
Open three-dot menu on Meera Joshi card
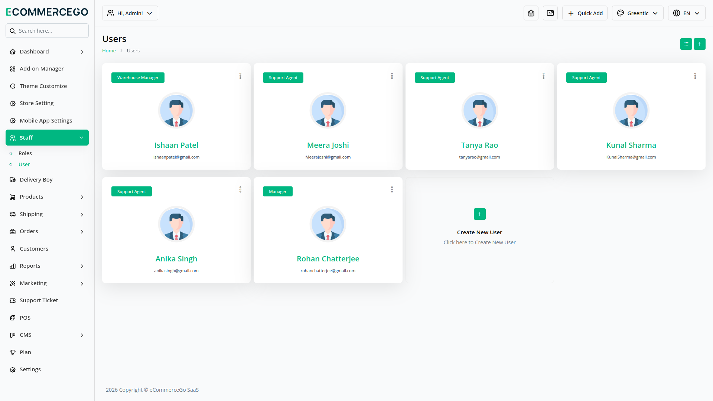click(392, 76)
